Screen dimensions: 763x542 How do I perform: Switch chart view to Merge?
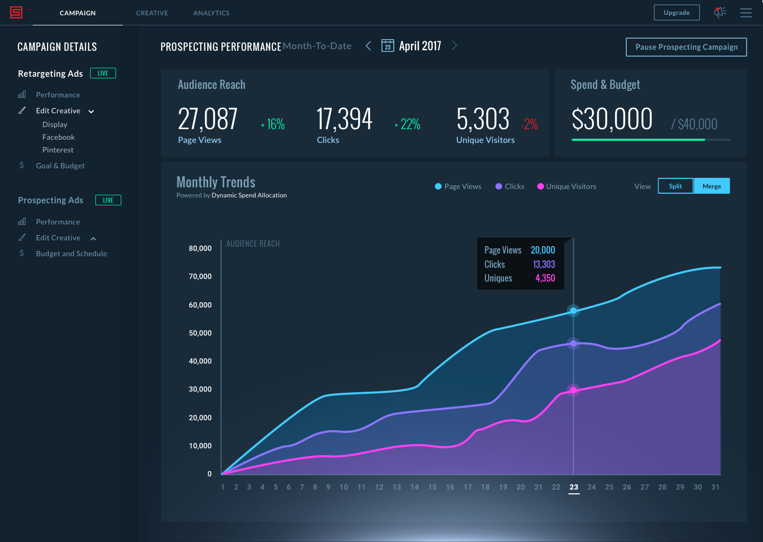[x=712, y=186]
